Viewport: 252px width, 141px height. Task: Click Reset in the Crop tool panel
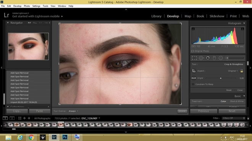click(229, 90)
